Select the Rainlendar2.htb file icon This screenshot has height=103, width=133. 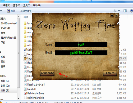(x=25, y=98)
